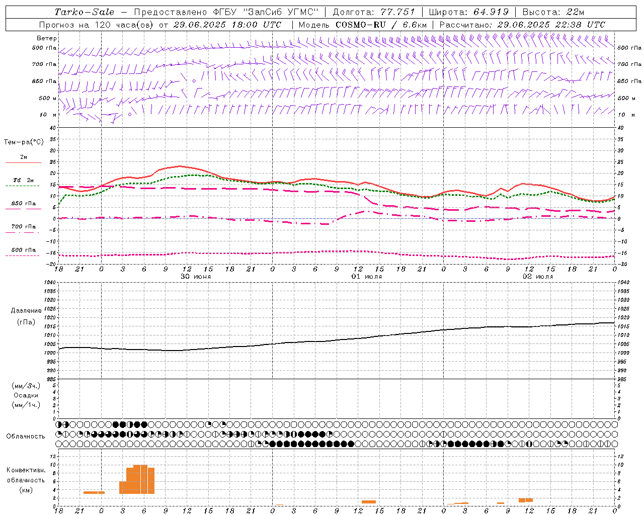Image resolution: width=644 pixels, height=515 pixels.
Task: Click the (км) unit label
Action: pos(26,490)
